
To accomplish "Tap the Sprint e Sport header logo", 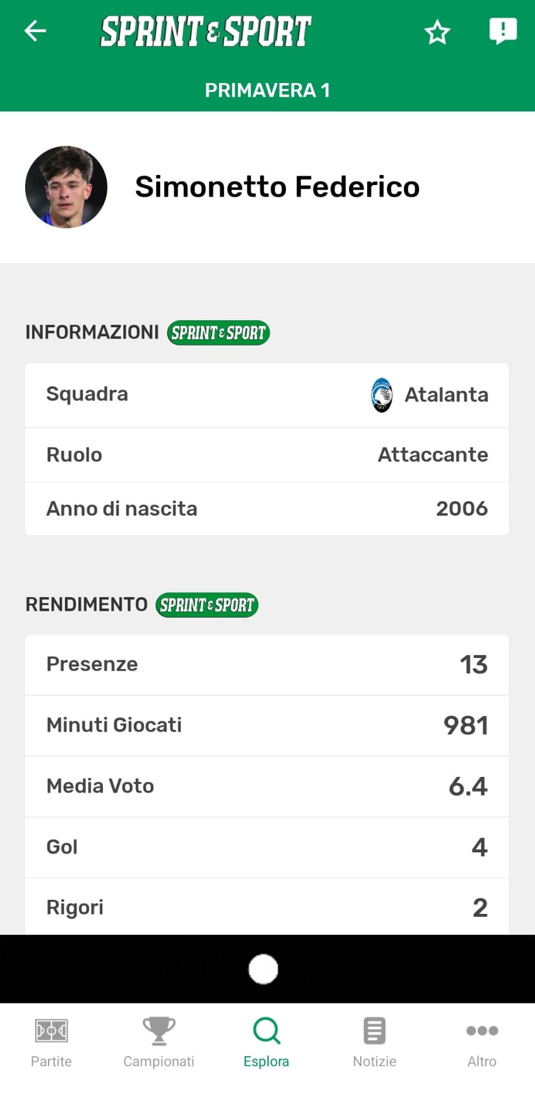I will click(206, 32).
